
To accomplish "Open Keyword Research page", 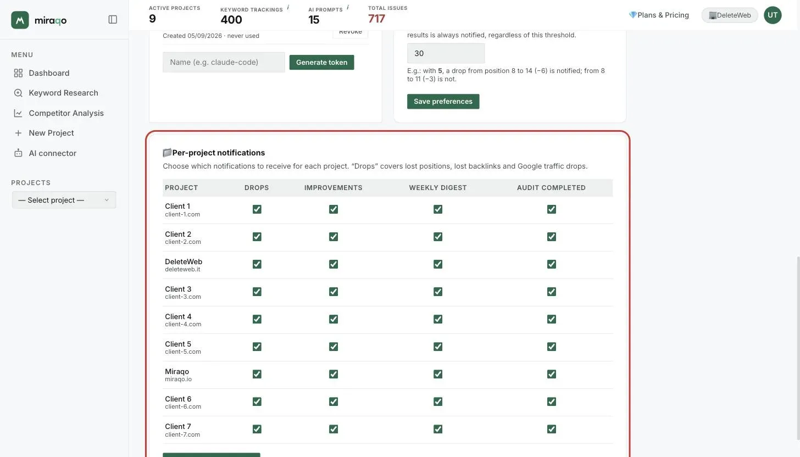I will pyautogui.click(x=63, y=93).
